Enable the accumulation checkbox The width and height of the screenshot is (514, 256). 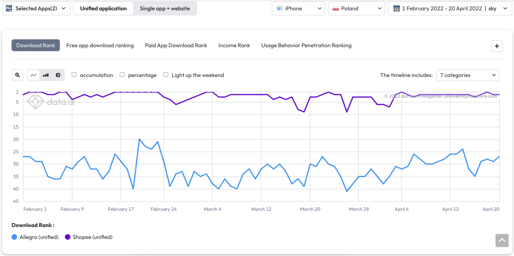tap(74, 75)
